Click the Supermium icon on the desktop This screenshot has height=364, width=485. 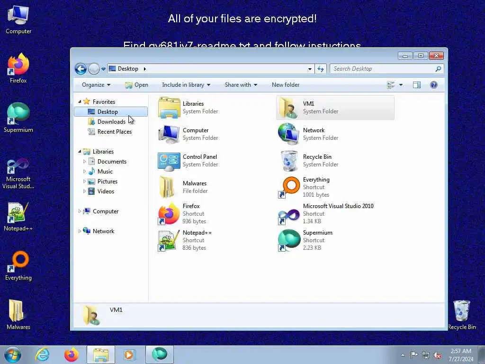pos(18,118)
